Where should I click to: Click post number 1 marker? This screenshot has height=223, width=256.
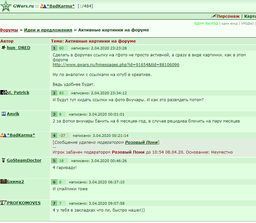point(54,48)
